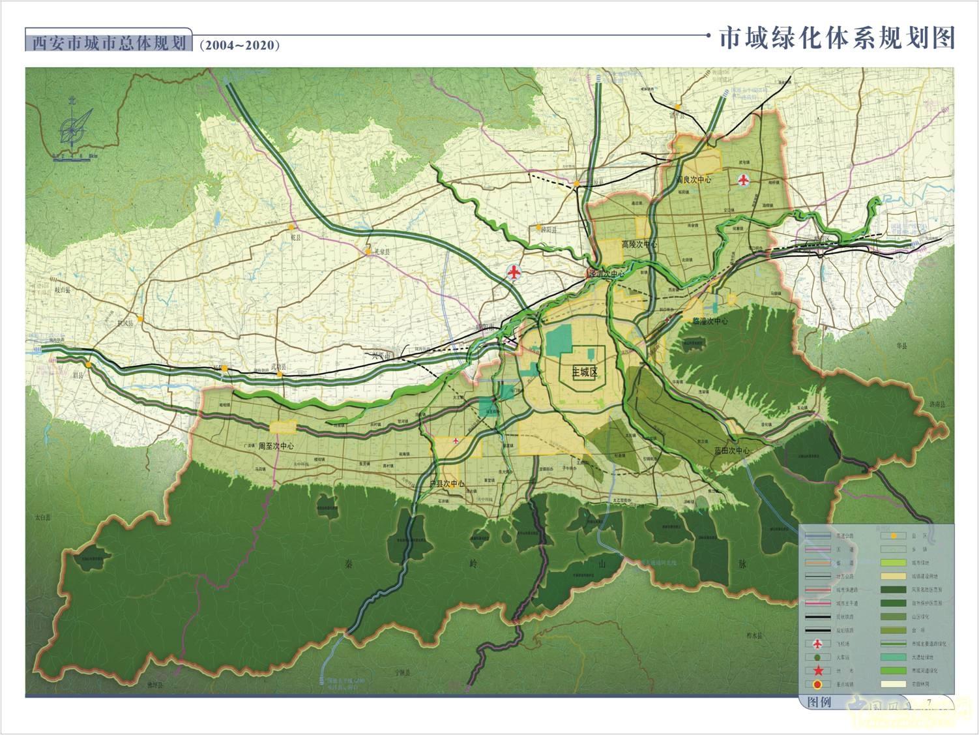Viewport: 979px width, 735px height.
Task: Click the red key-town circle in legend
Action: 816,684
